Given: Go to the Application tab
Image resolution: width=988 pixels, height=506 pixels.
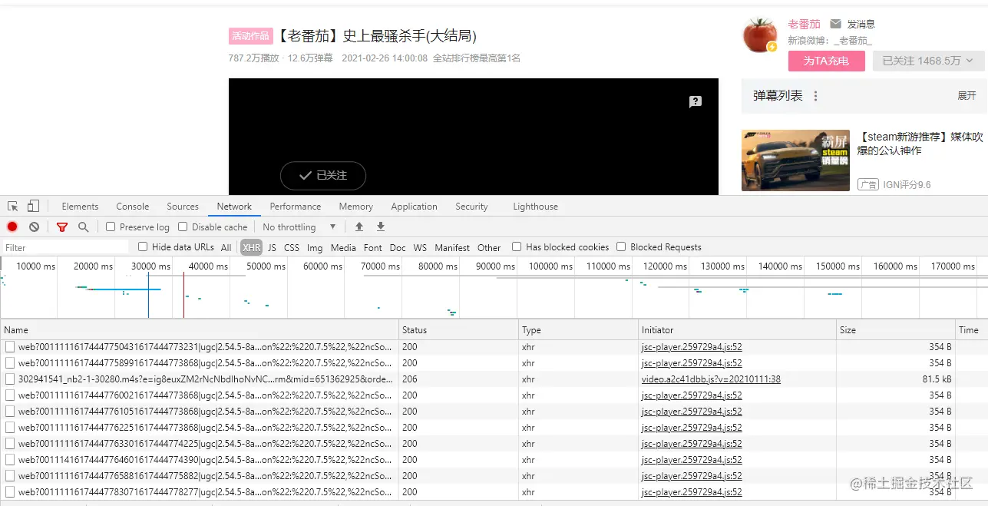Looking at the screenshot, I should (414, 207).
